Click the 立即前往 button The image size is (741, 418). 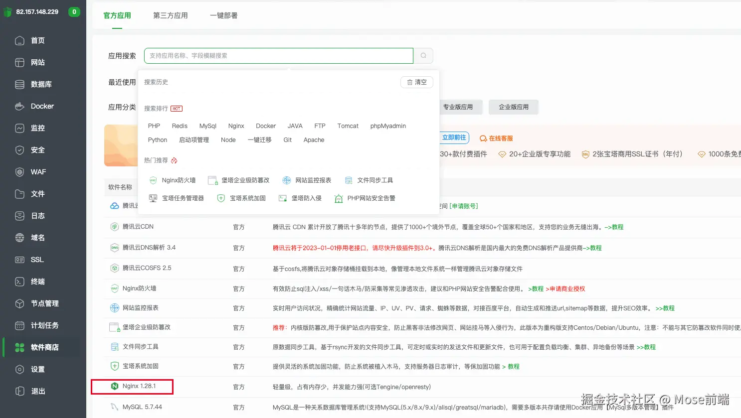pyautogui.click(x=454, y=138)
